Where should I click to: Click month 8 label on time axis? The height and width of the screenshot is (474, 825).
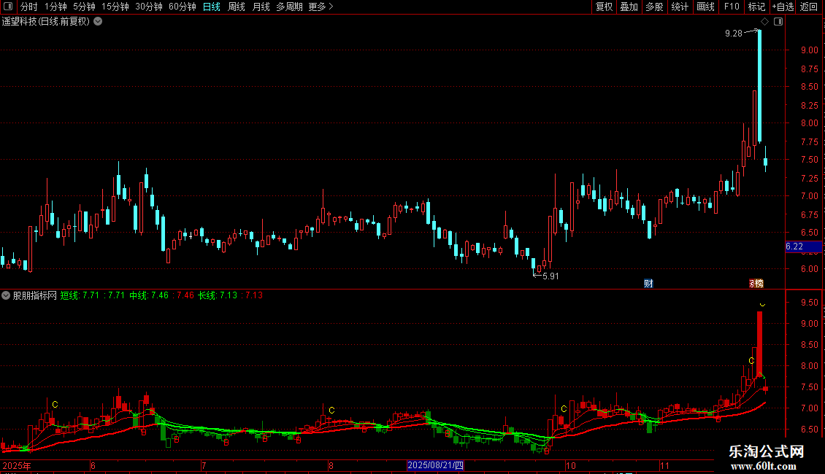[x=331, y=465]
